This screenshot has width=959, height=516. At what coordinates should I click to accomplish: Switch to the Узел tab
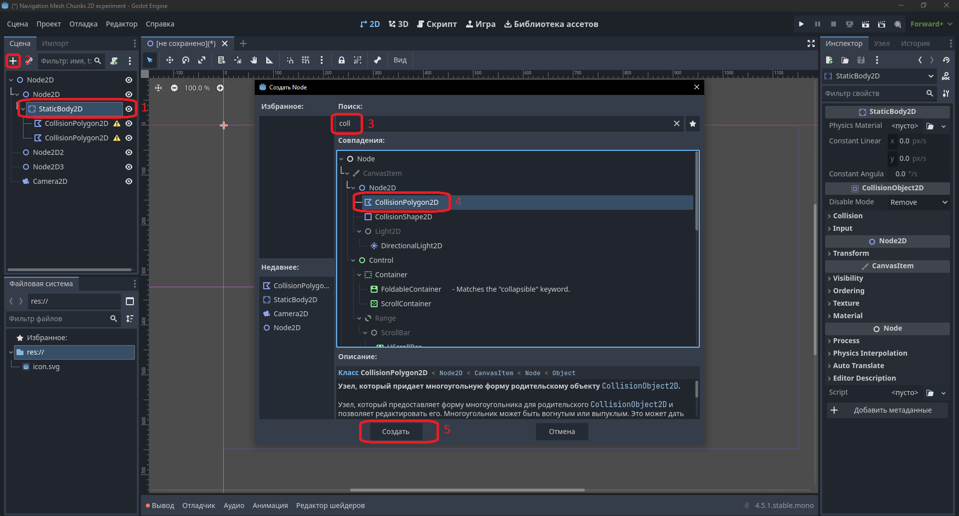pyautogui.click(x=882, y=43)
